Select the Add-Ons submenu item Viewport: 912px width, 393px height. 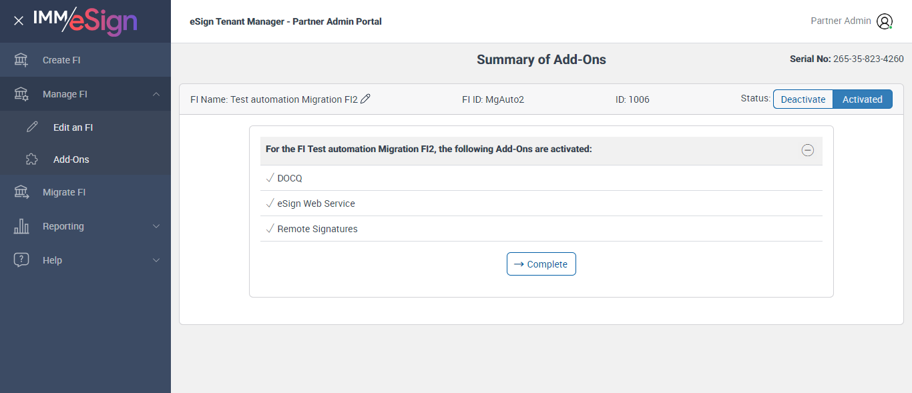(71, 159)
